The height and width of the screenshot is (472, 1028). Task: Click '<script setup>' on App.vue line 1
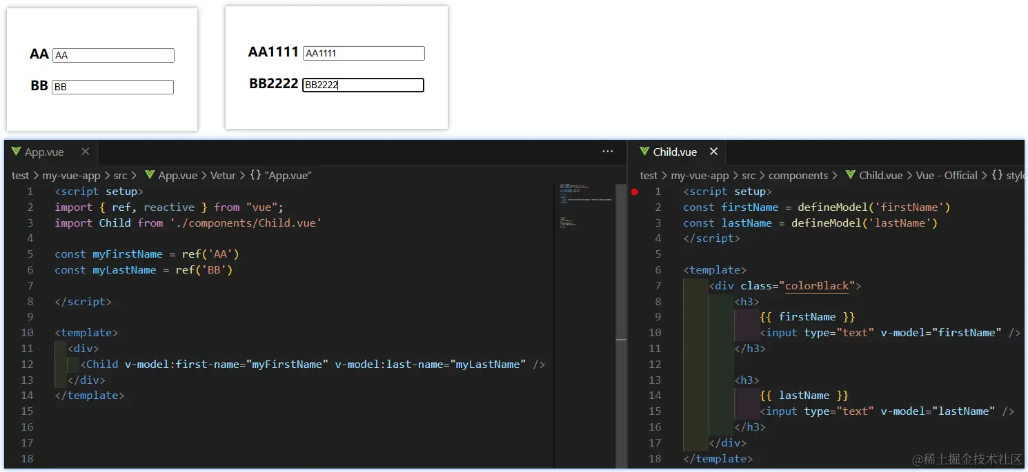(x=99, y=192)
